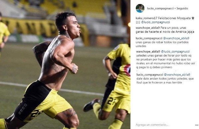The height and width of the screenshot is (129, 199).
Task: Focus the 'Agrega un comentario' field
Action: point(164,125)
